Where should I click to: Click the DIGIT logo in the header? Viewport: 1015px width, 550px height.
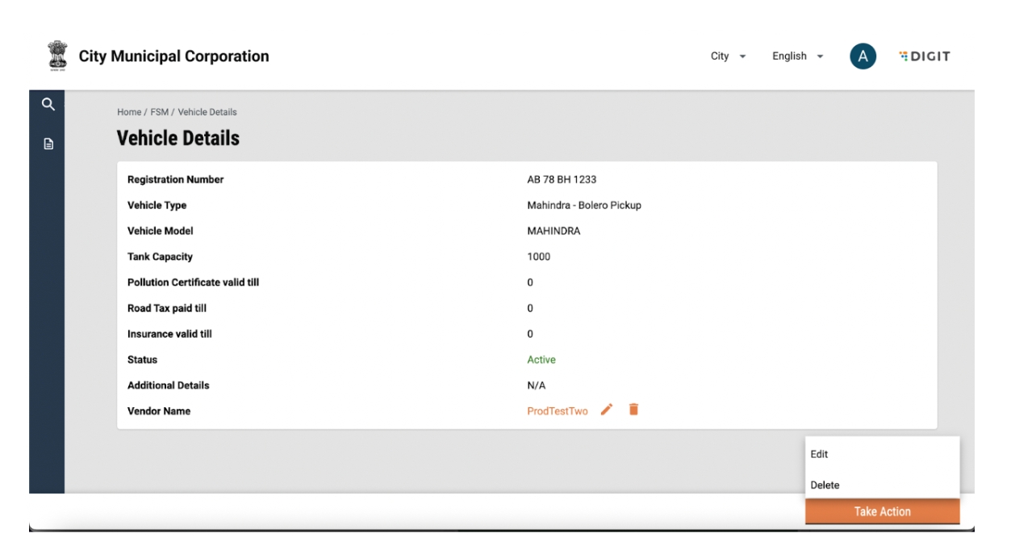pos(925,56)
